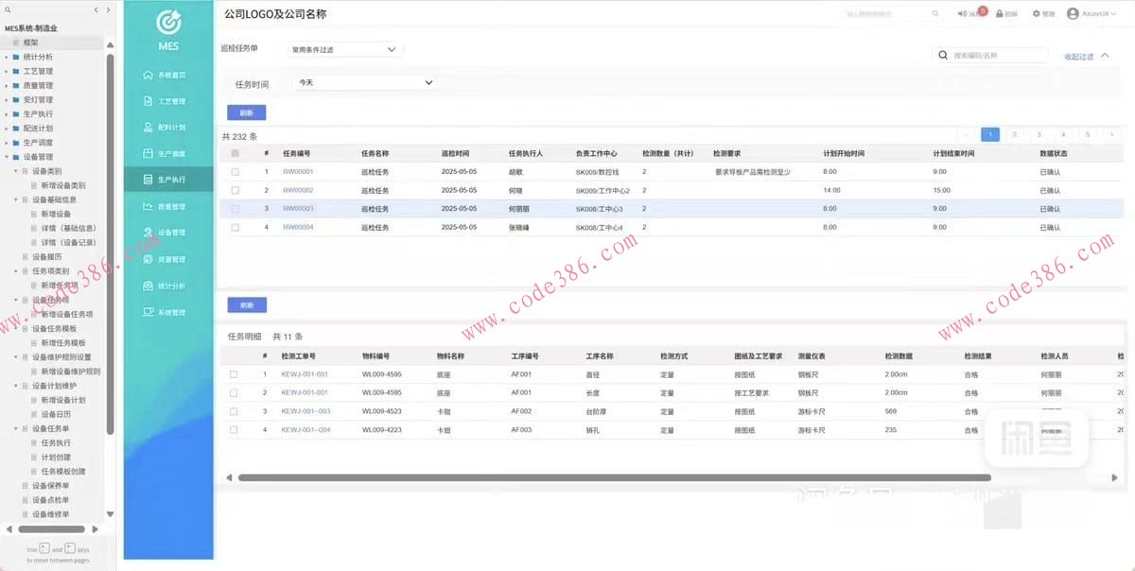Click the MES logo icon in sidebar
Image resolution: width=1135 pixels, height=571 pixels.
click(x=168, y=22)
